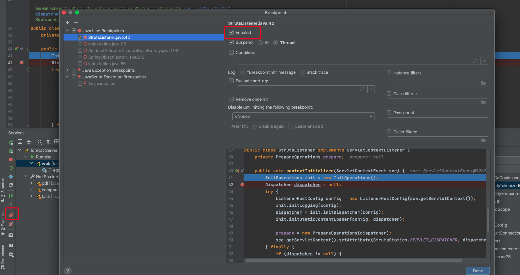
Task: Click the add breakpoint plus icon
Action: 67,23
